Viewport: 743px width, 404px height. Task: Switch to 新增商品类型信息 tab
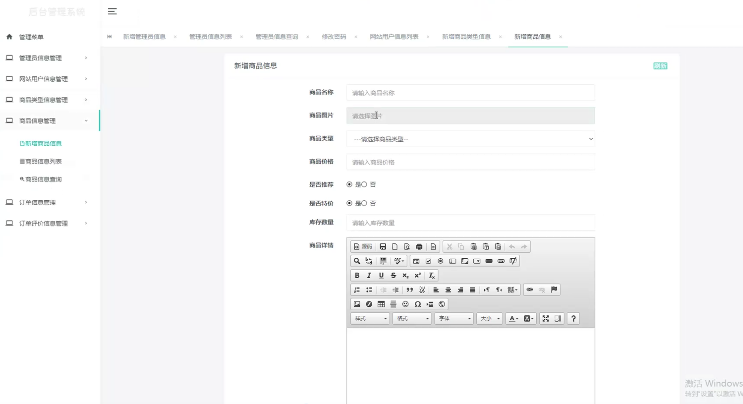click(x=466, y=37)
